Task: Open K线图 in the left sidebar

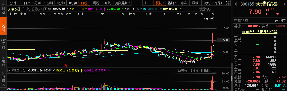Action: pos(3,26)
